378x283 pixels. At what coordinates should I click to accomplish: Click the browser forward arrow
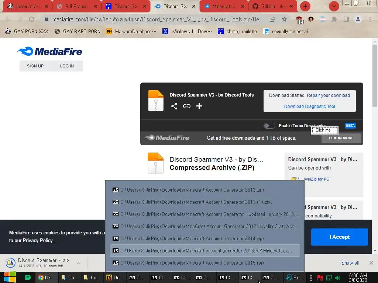[x=20, y=19]
